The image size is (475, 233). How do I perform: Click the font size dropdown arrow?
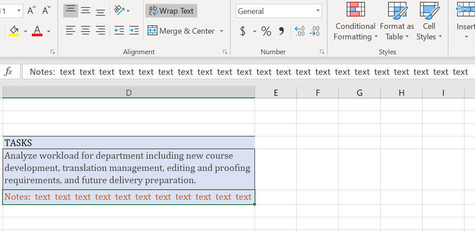point(19,11)
